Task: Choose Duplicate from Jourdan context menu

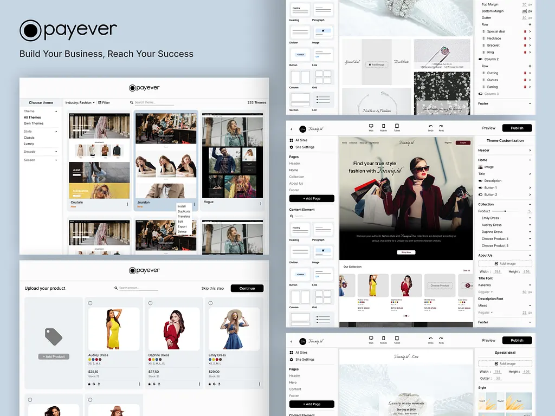Action: pos(184,212)
